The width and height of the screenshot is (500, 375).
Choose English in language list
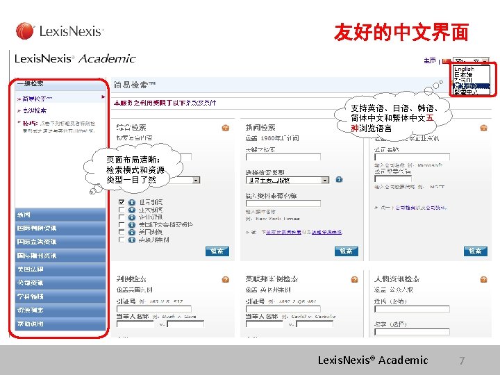click(x=472, y=69)
